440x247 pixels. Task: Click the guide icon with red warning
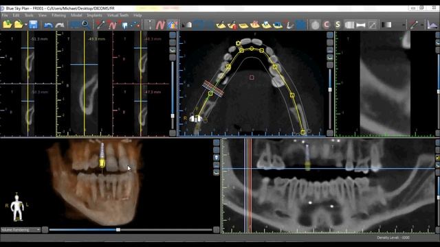point(232,25)
